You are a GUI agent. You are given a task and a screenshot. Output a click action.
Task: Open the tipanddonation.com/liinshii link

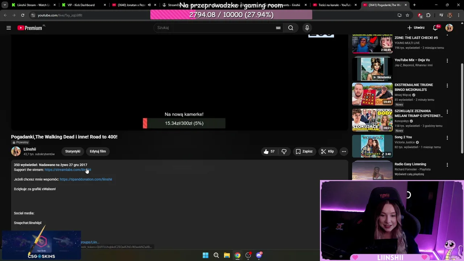[86, 179]
